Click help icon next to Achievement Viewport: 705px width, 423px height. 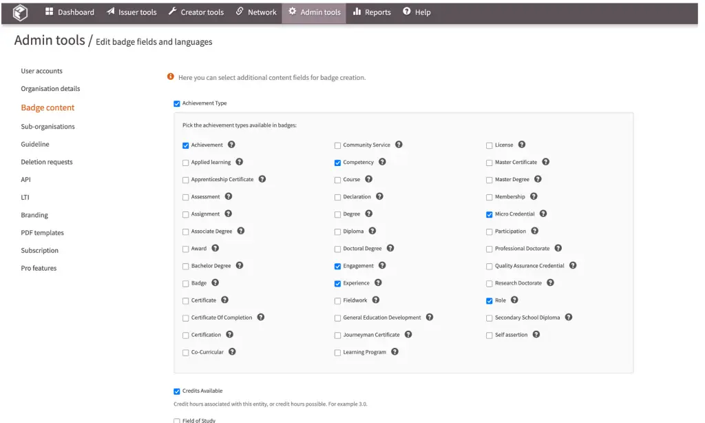click(231, 145)
